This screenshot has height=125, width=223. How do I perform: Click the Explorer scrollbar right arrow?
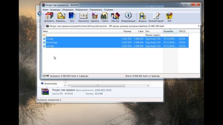tap(148, 85)
